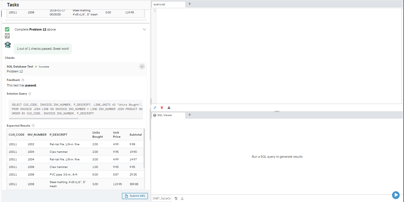
Task: Click the Unit Price column header
Action: point(117,134)
